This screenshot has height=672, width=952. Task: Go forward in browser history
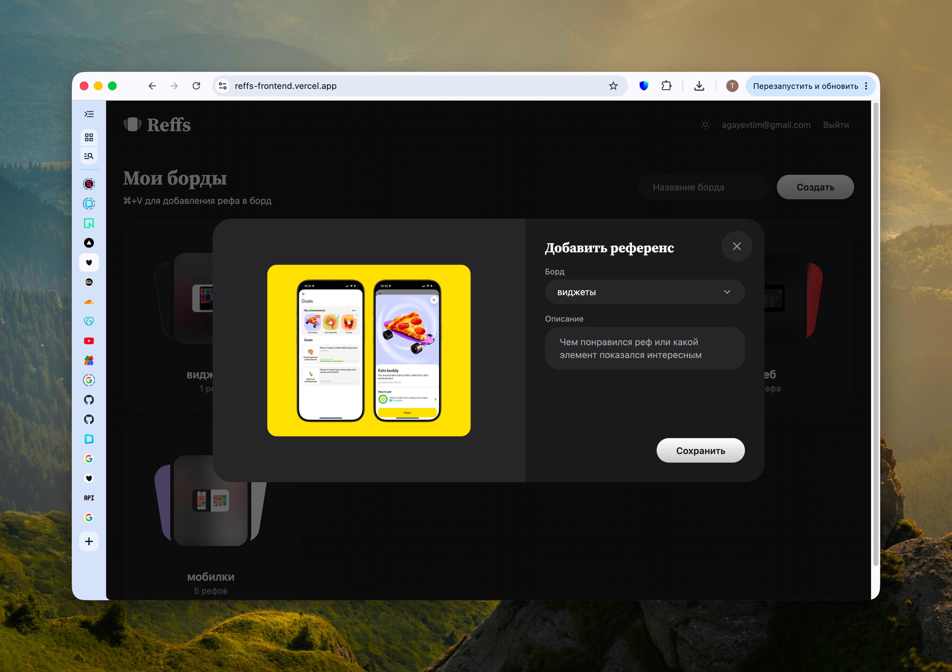[x=174, y=86]
